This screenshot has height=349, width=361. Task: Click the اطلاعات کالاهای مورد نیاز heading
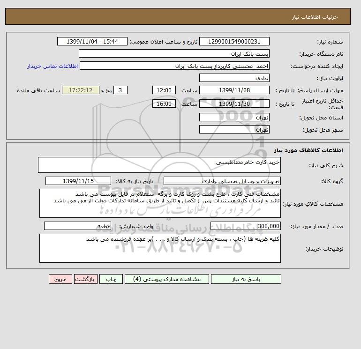[x=308, y=150]
